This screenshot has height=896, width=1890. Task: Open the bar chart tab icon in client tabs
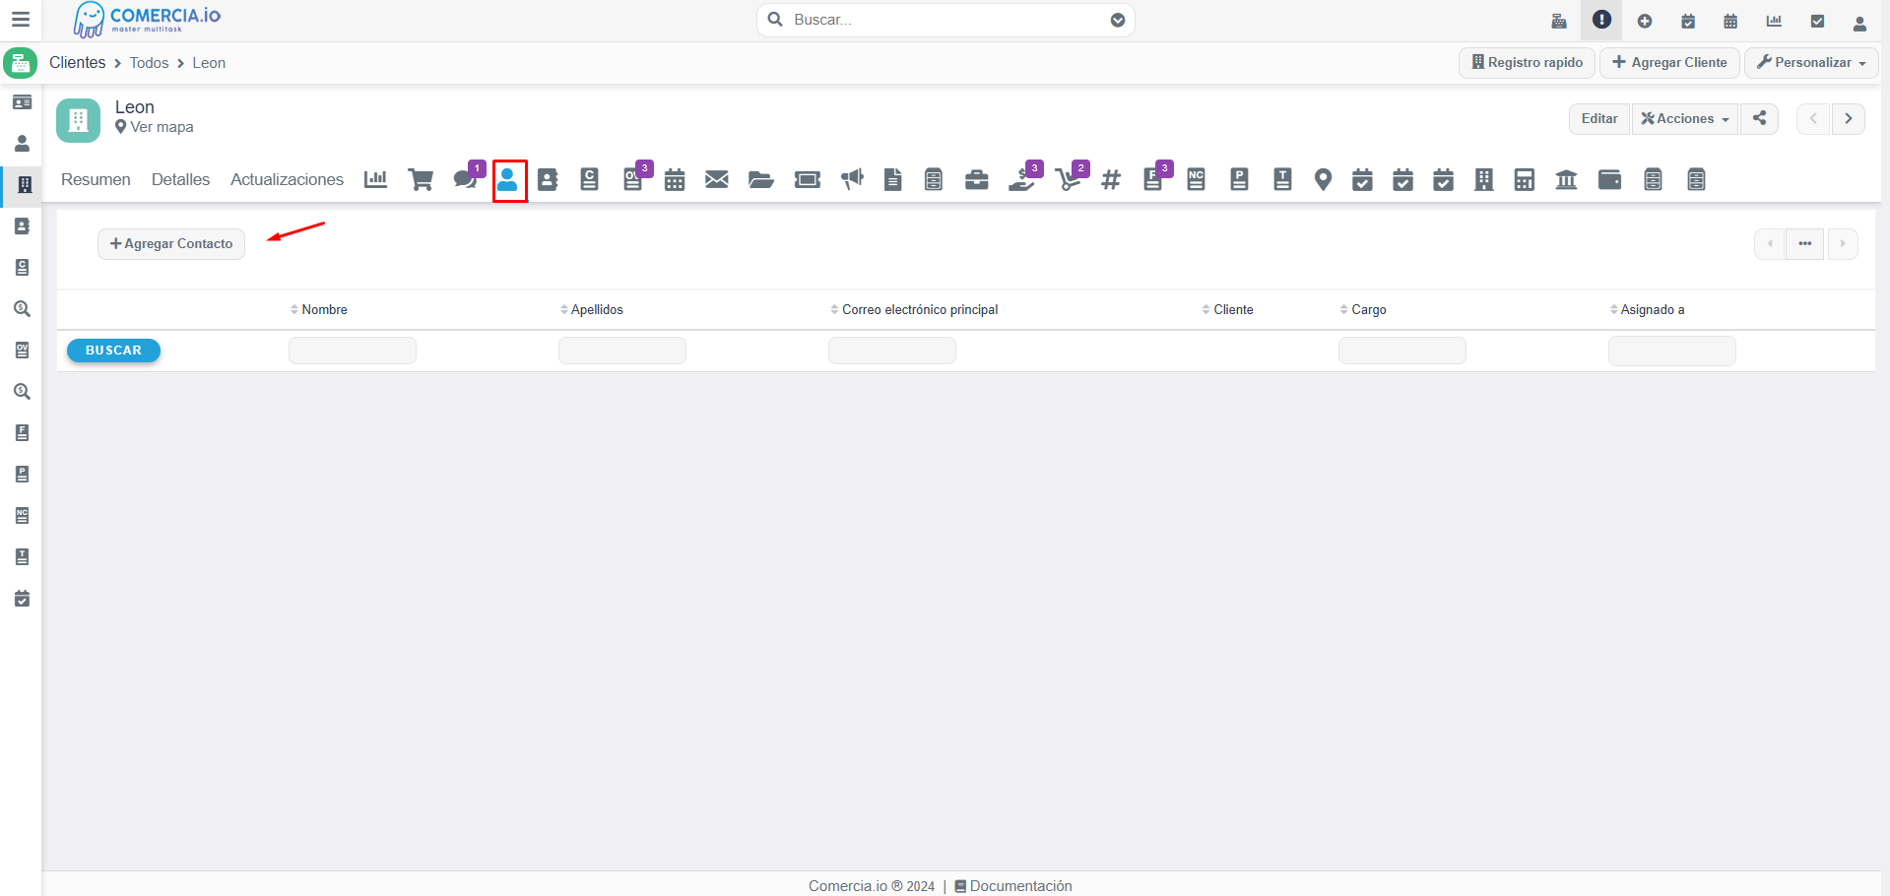click(x=375, y=179)
